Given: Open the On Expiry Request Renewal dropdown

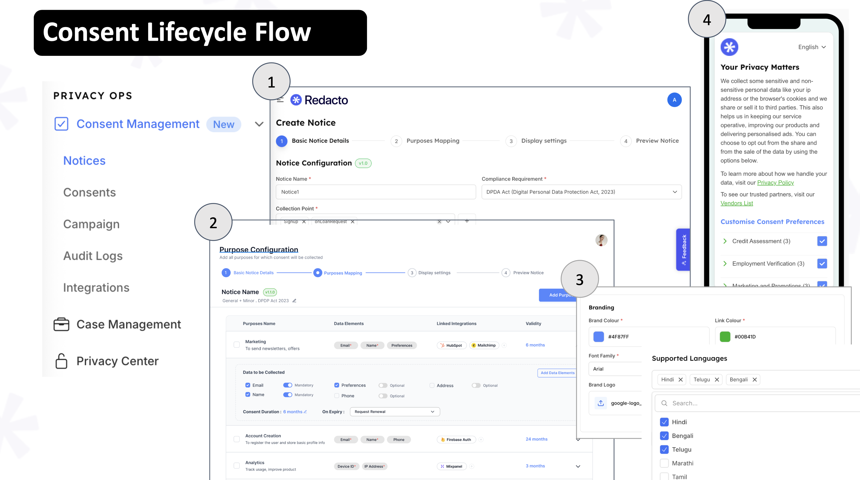Looking at the screenshot, I should [x=395, y=412].
